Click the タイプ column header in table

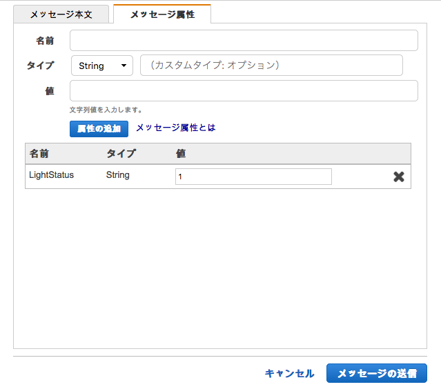tap(121, 154)
